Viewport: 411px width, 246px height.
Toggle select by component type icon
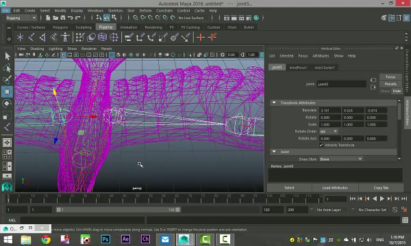coord(114,18)
